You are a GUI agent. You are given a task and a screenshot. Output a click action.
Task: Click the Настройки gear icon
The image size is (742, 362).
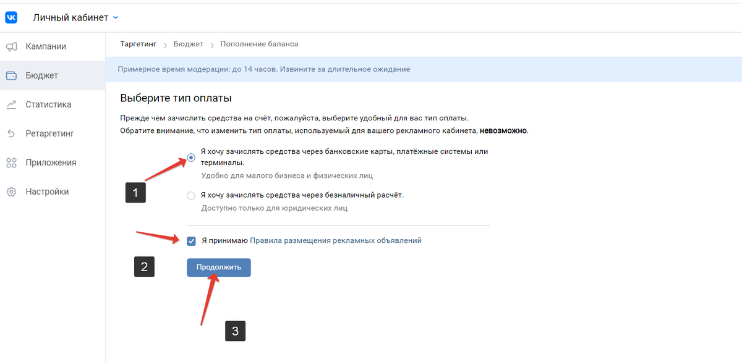(11, 192)
